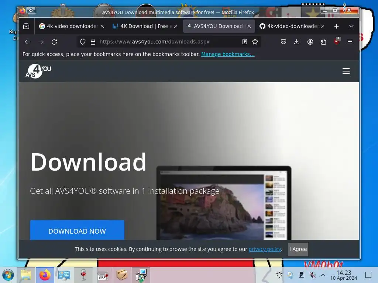The image size is (378, 283).
Task: Click the address bar URL field
Action: click(x=169, y=42)
